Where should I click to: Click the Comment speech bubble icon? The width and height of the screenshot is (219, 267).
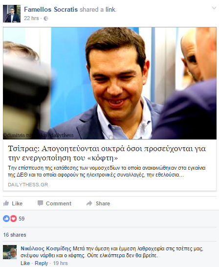coord(40,203)
